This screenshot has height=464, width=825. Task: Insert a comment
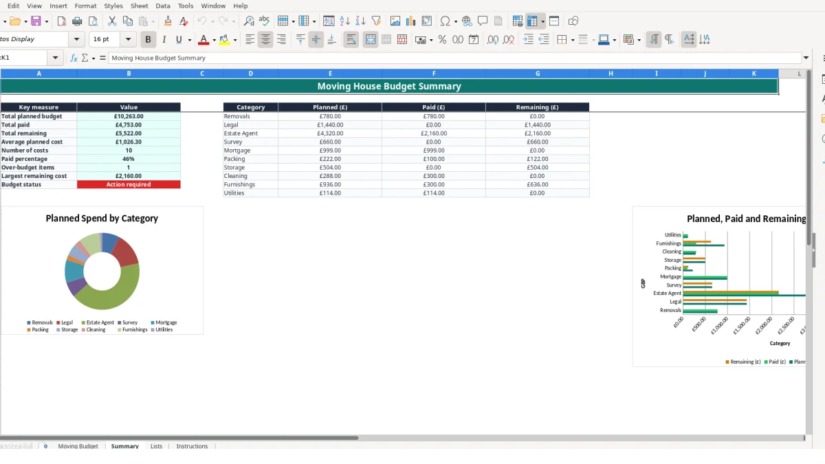(x=483, y=21)
